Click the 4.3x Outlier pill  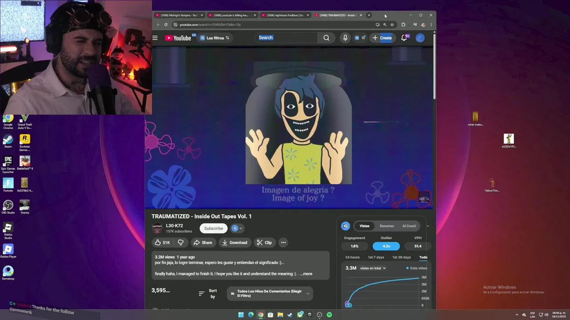point(386,246)
